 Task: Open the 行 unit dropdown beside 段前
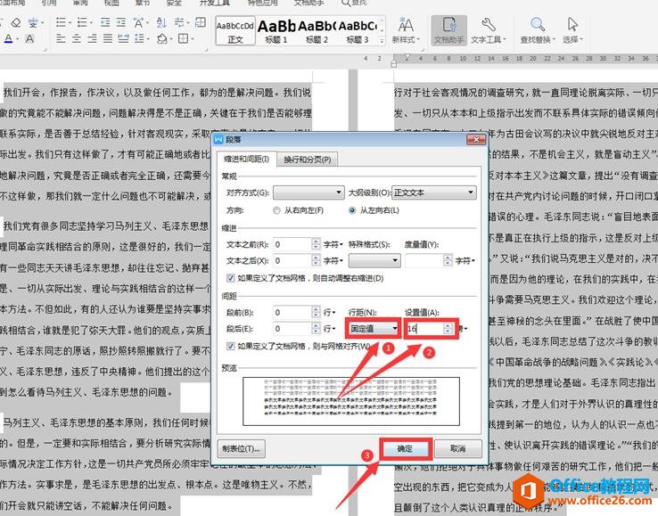(329, 312)
